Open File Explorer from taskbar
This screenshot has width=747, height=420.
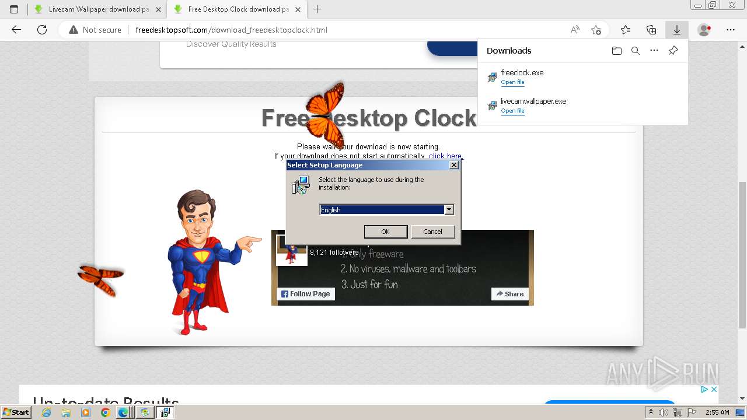[66, 412]
